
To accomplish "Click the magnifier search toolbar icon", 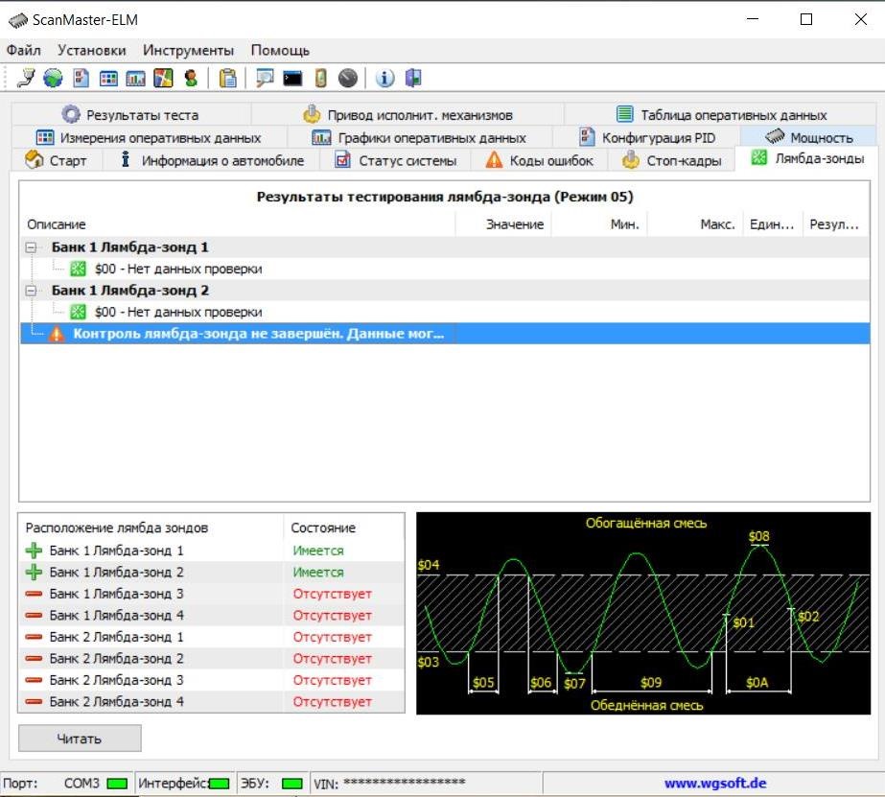I will pos(264,79).
